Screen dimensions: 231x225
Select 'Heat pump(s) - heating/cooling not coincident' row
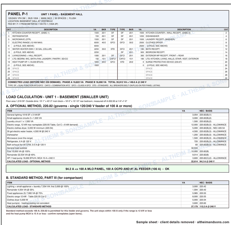[x=118, y=203]
